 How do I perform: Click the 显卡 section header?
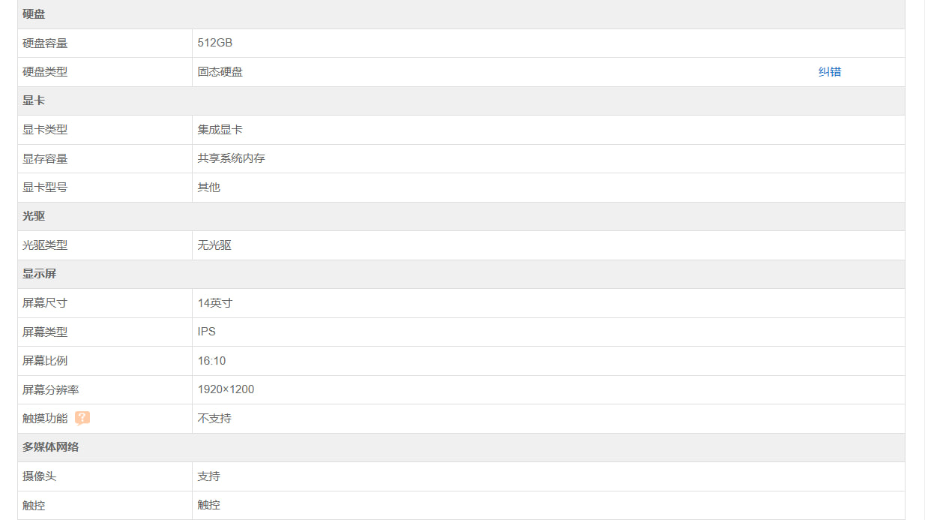pos(34,101)
